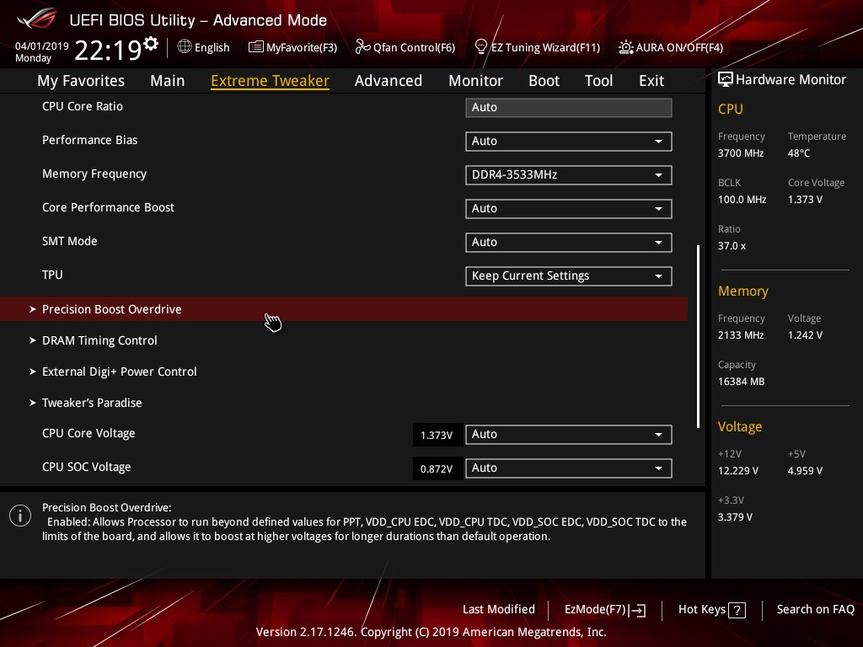This screenshot has width=863, height=647.
Task: Click the Core Performance Boost label
Action: (108, 207)
